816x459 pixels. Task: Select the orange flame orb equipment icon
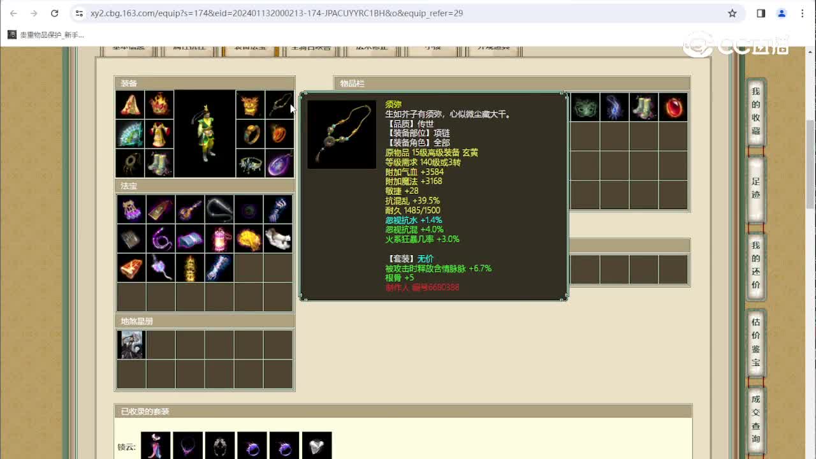(279, 134)
